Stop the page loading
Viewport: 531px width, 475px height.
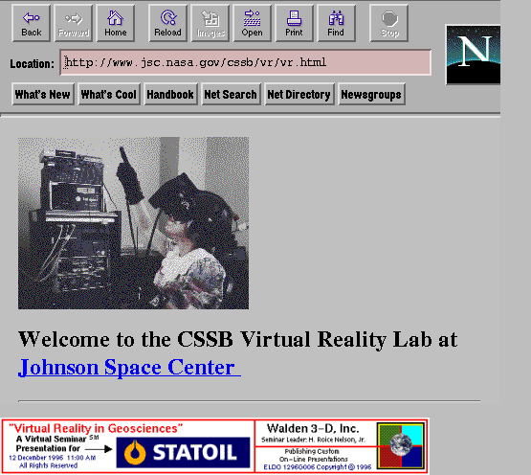(x=388, y=23)
